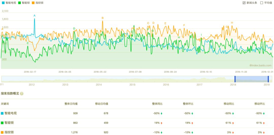Open blue news marker A above the spike
Viewport: 274px width, 135px height.
click(35, 16)
